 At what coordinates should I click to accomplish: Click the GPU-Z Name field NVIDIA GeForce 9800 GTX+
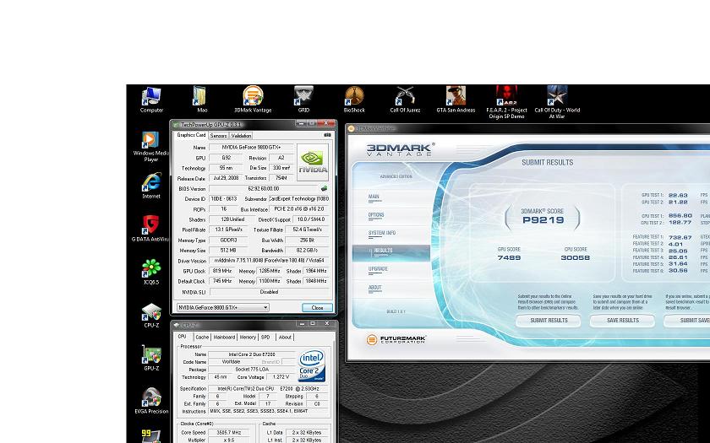coord(251,148)
